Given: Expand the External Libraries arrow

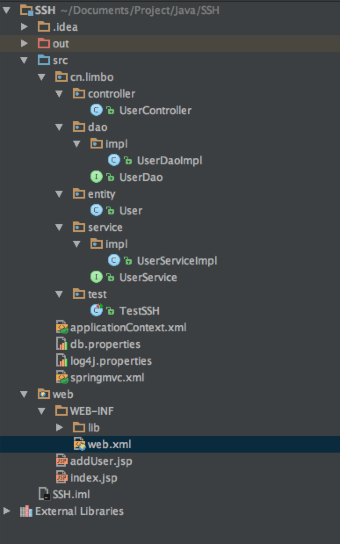Looking at the screenshot, I should pos(7,511).
